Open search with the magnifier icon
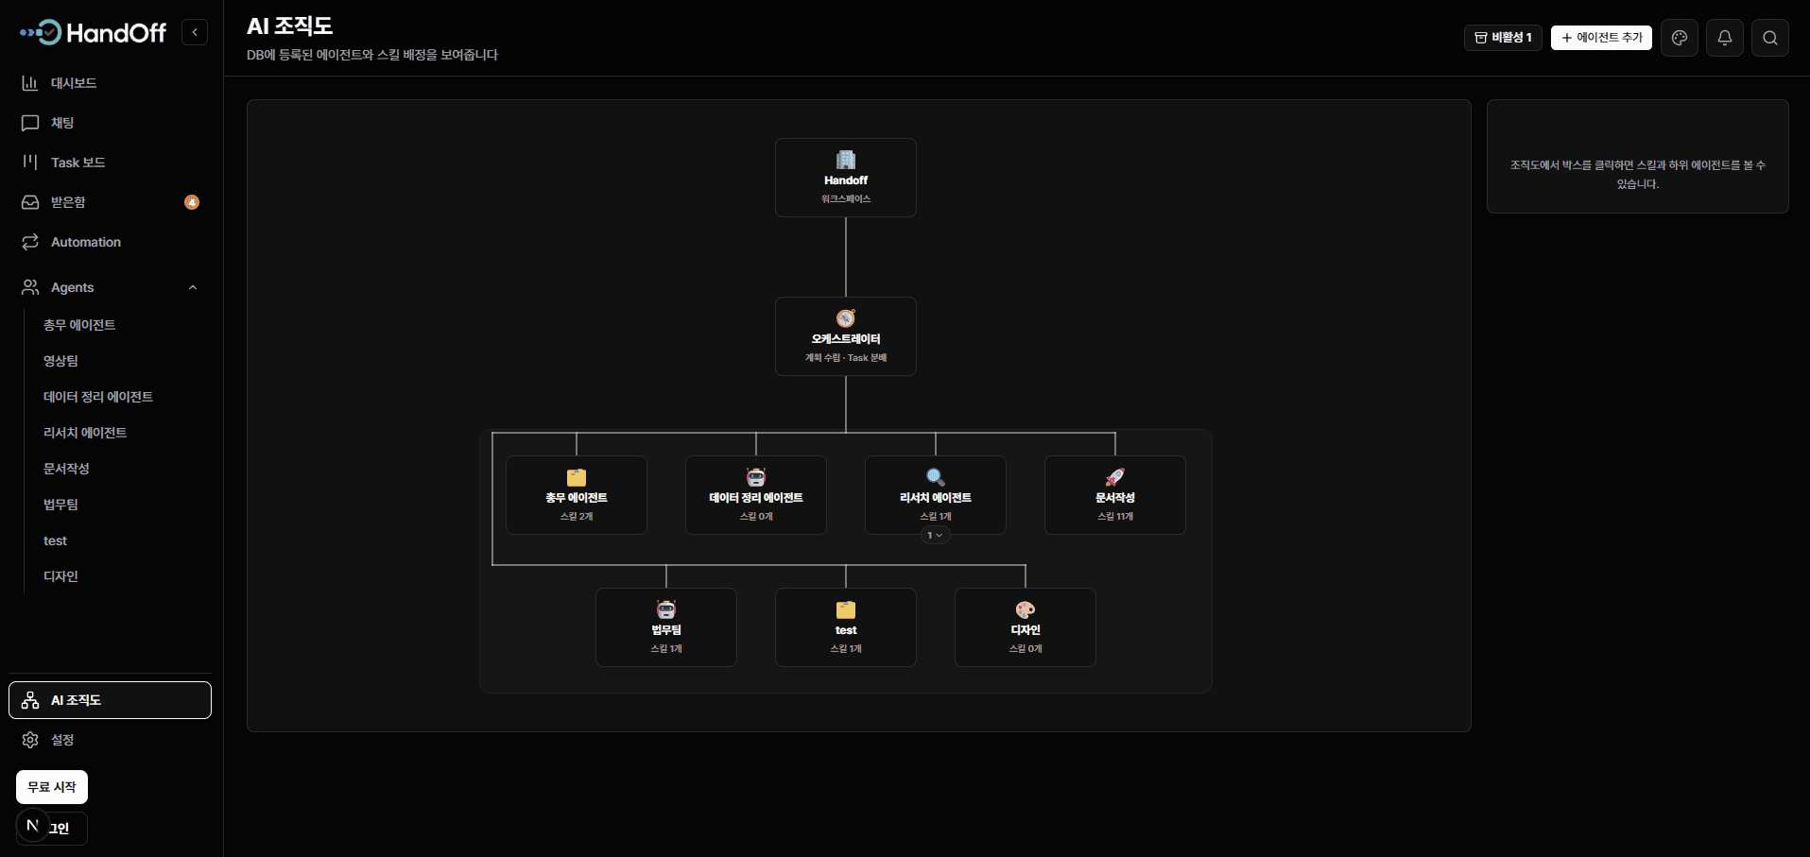The image size is (1810, 857). pyautogui.click(x=1770, y=38)
